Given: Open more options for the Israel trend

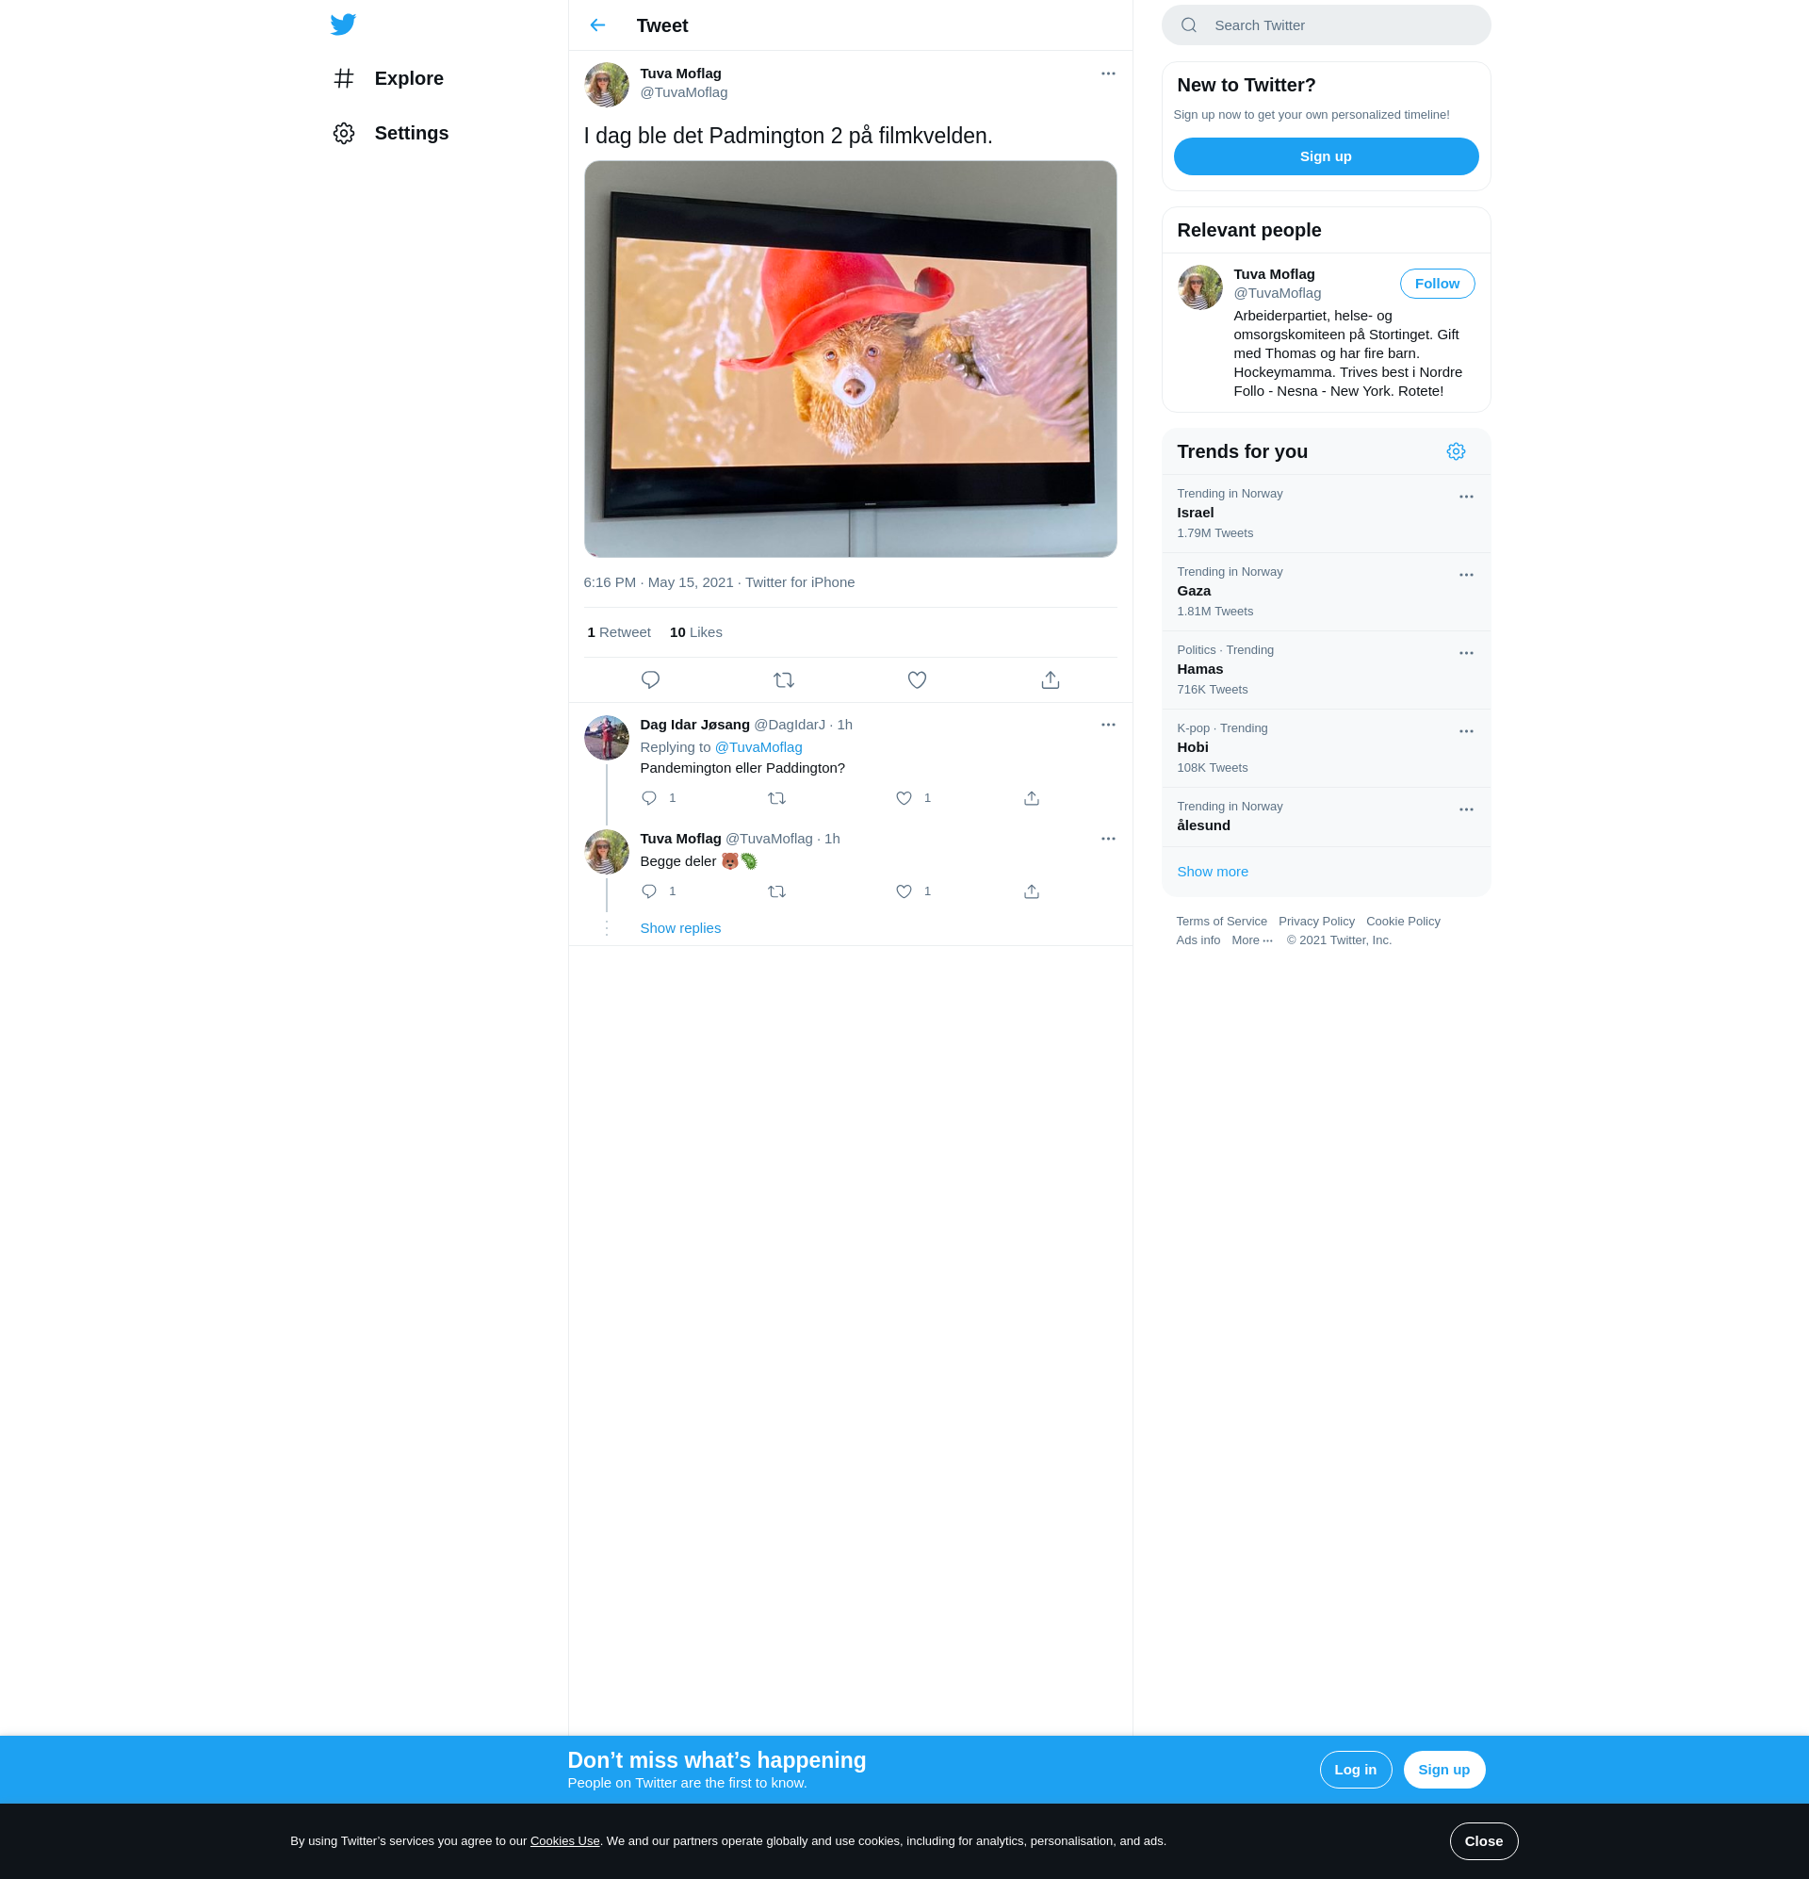Looking at the screenshot, I should pyautogui.click(x=1466, y=497).
